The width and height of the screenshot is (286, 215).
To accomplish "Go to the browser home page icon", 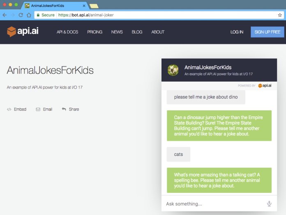I will pos(29,15).
